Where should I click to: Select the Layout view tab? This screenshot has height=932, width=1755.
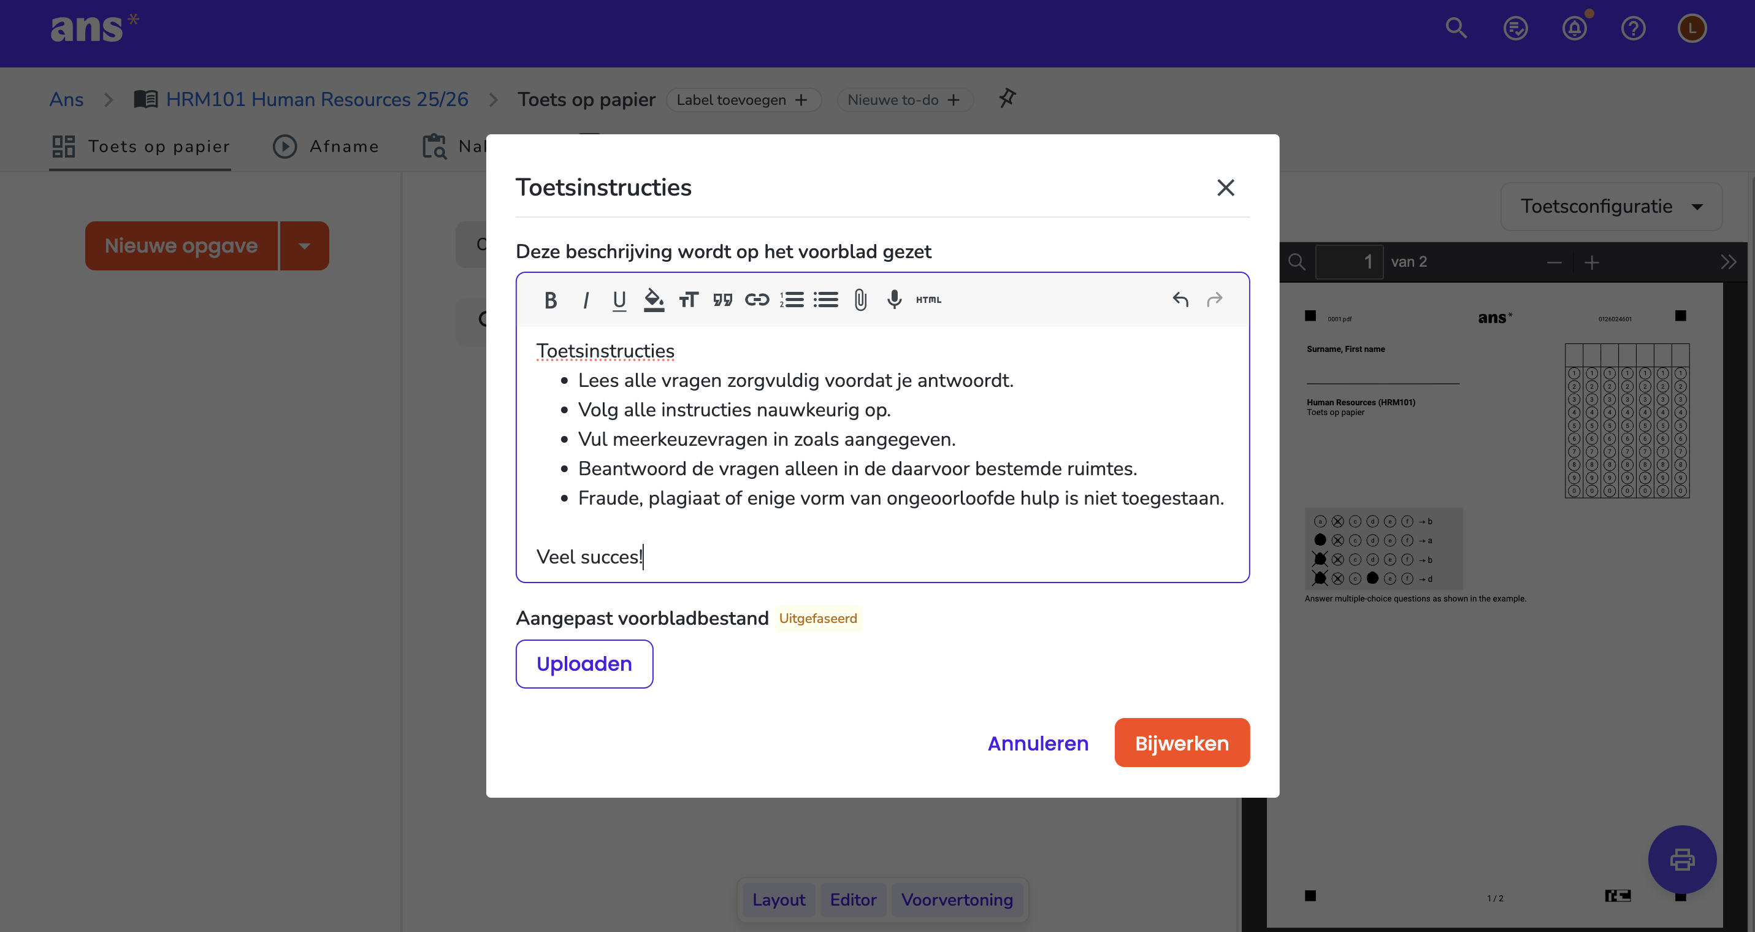pyautogui.click(x=779, y=900)
